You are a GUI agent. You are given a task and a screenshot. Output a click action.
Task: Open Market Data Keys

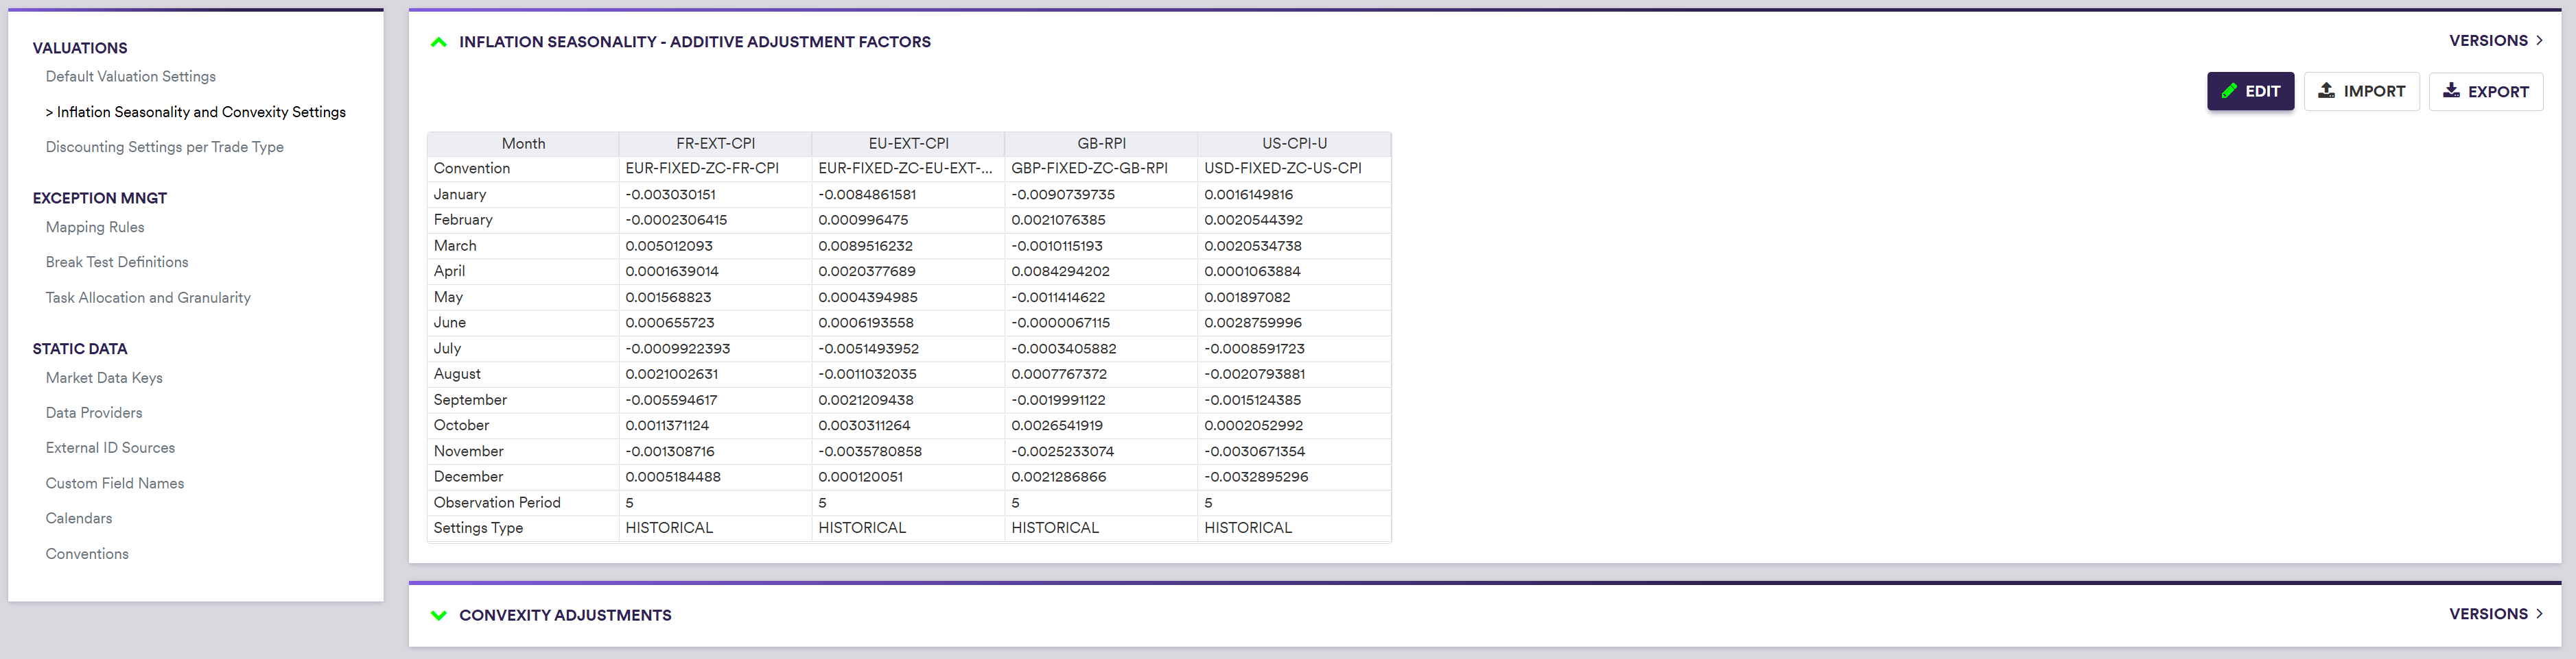point(104,377)
